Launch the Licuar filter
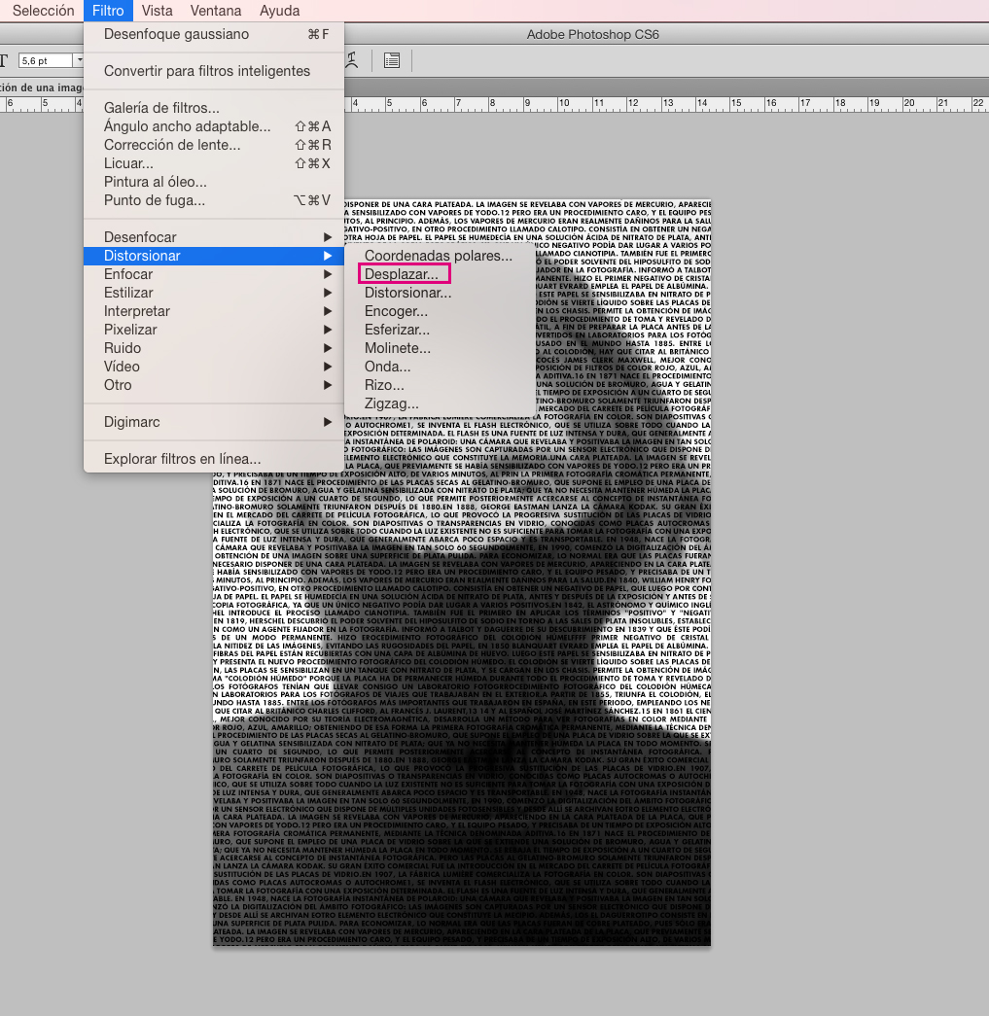 [214, 163]
